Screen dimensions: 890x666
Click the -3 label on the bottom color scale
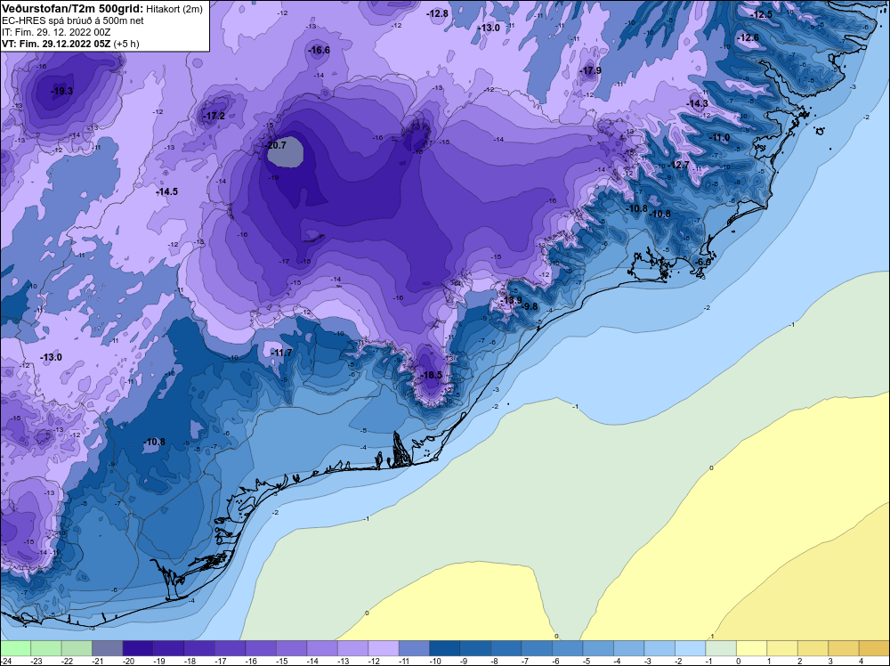click(x=649, y=661)
